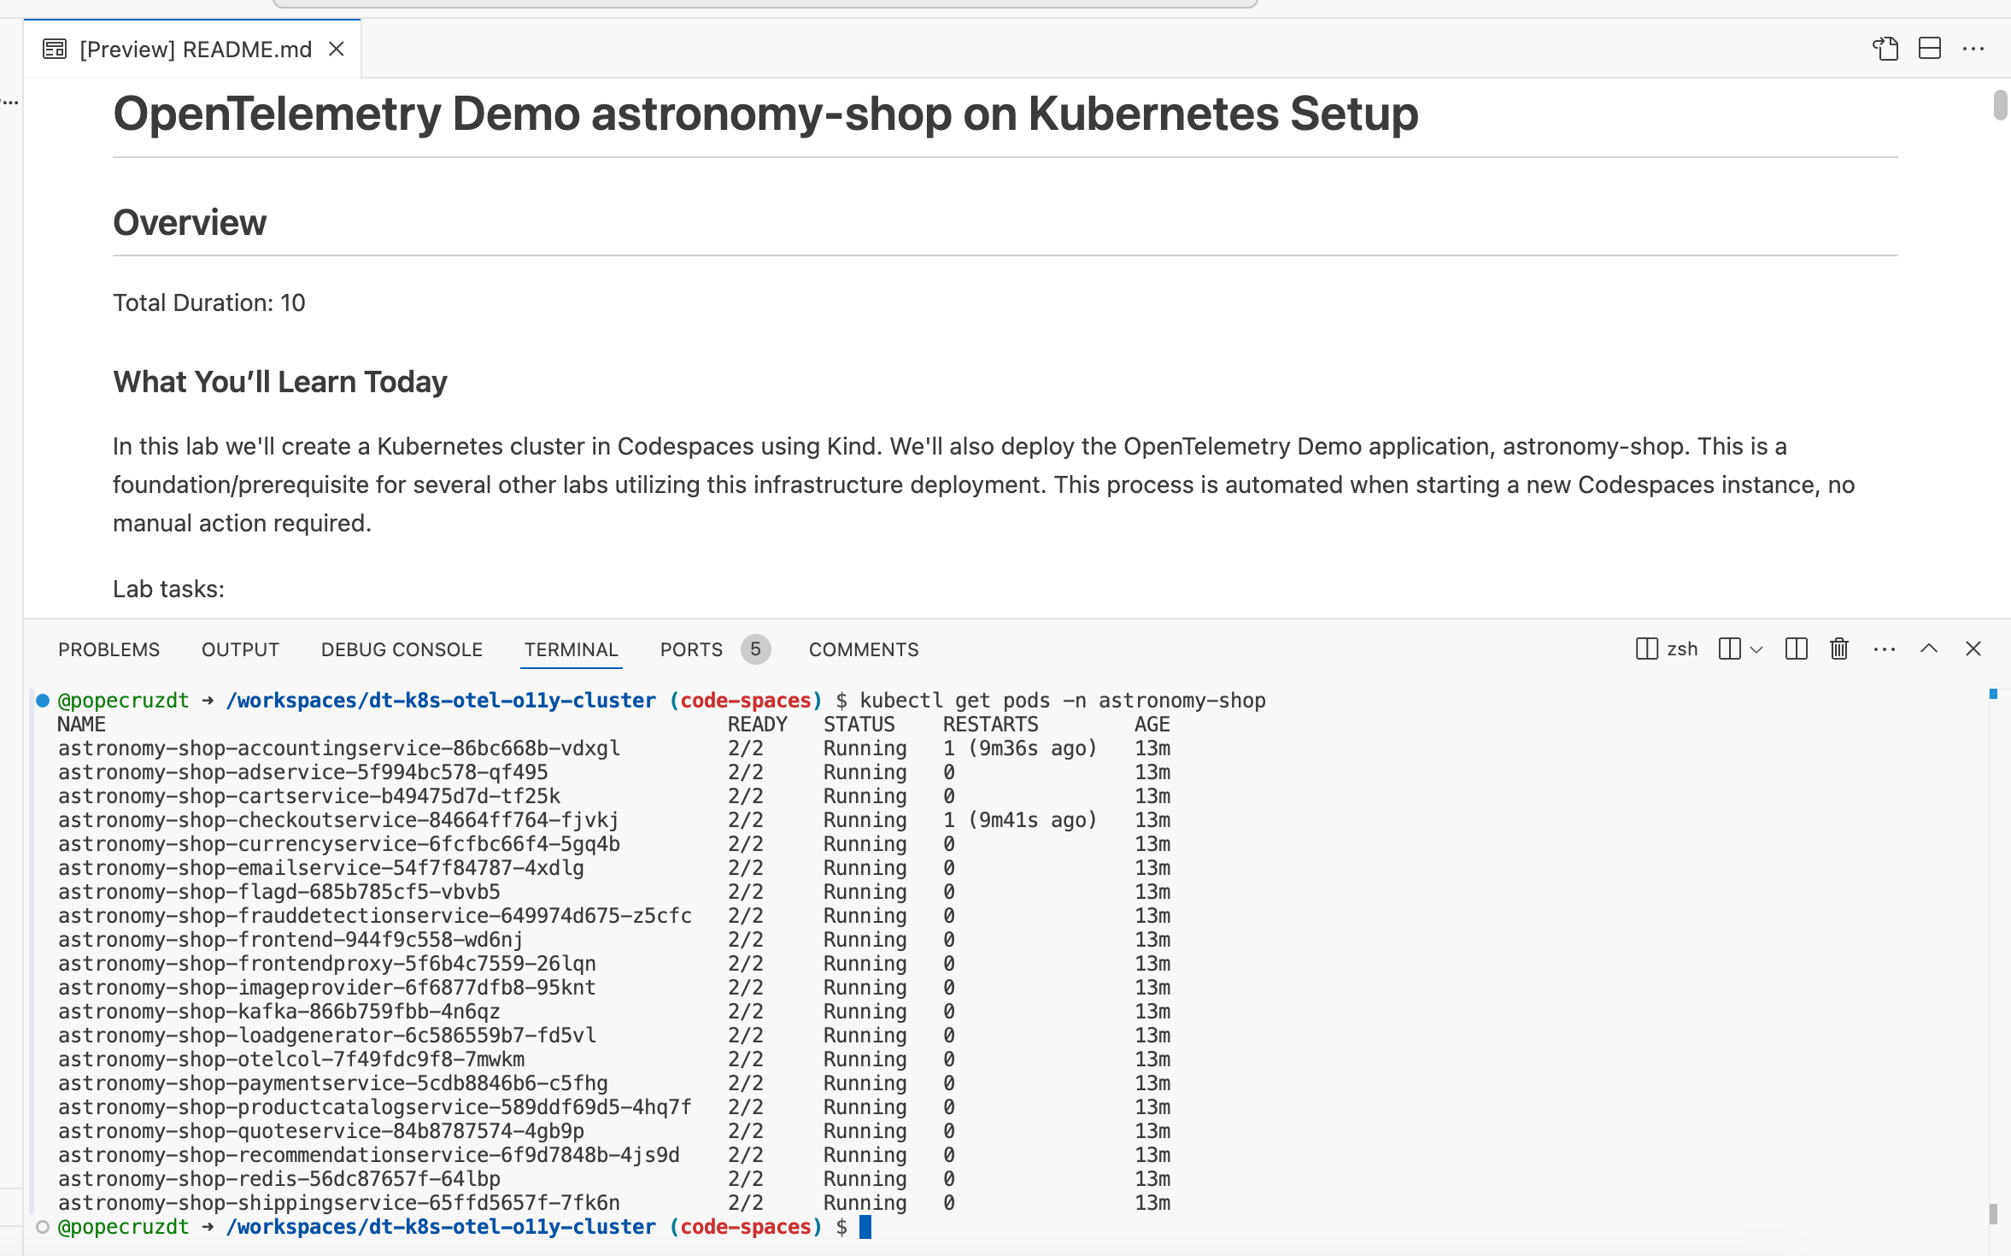Click restart value '1 (9m41s ago)'
2011x1256 pixels.
tap(1020, 820)
